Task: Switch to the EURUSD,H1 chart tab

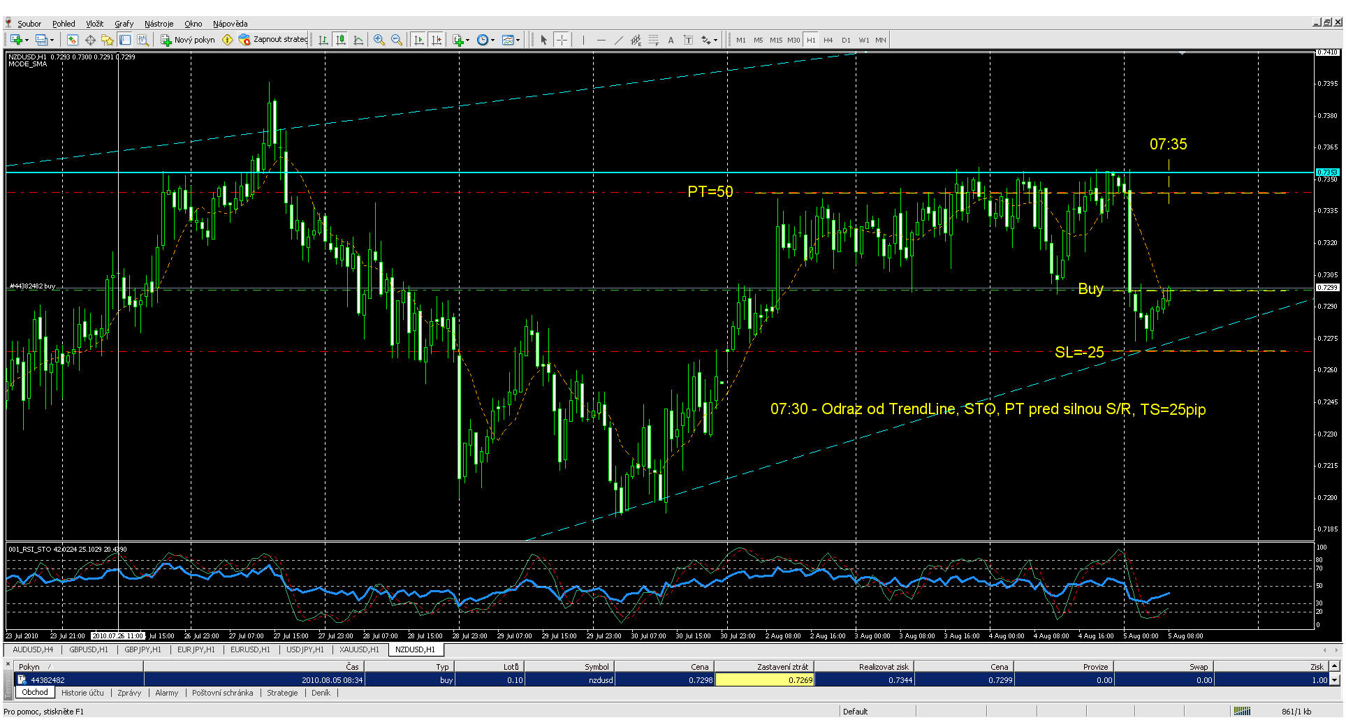Action: point(250,649)
